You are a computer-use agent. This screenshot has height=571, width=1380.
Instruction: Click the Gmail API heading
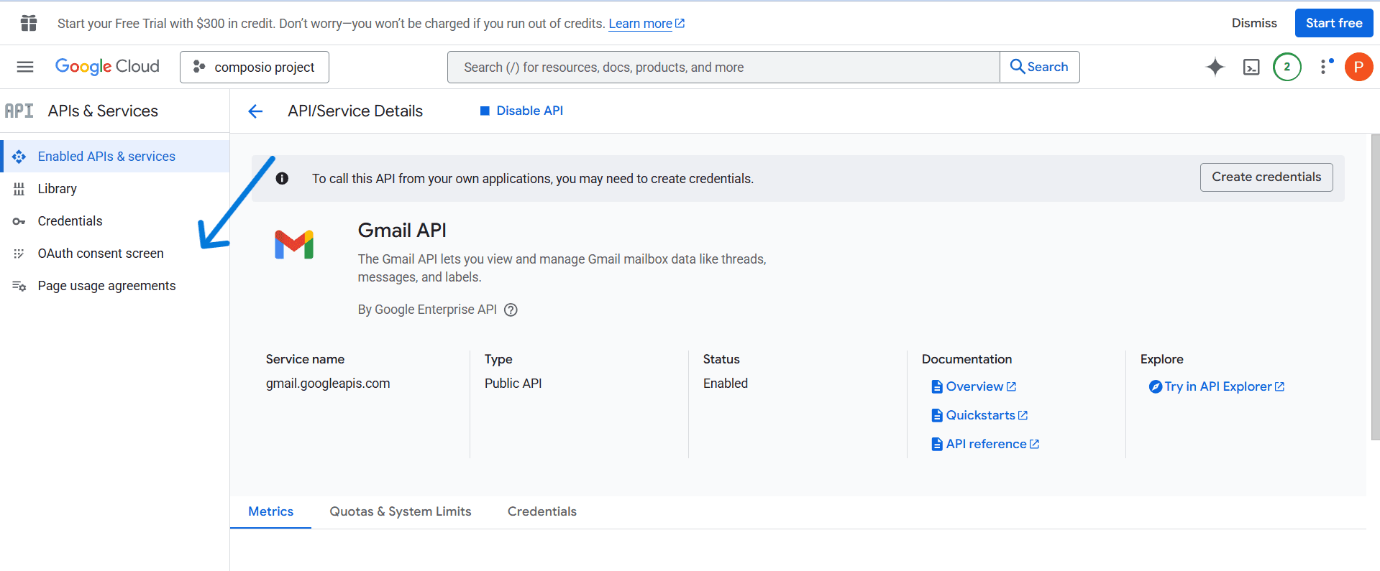402,230
